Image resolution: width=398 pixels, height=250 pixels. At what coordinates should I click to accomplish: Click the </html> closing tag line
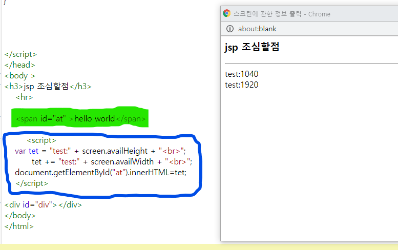tap(19, 226)
